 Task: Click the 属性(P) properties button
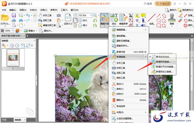46,31
